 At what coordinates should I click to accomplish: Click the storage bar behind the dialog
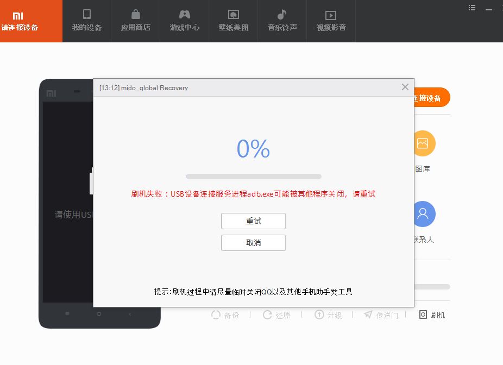tap(432, 287)
